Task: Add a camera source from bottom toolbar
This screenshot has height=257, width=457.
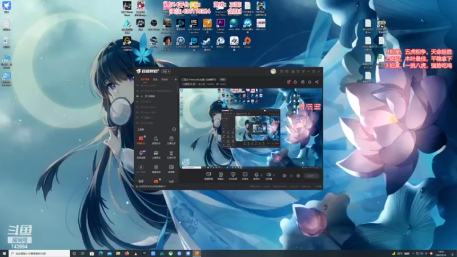Action: click(x=221, y=176)
